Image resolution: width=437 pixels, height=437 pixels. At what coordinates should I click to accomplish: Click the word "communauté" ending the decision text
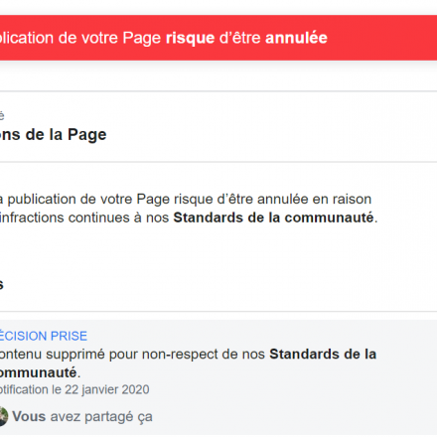38,372
